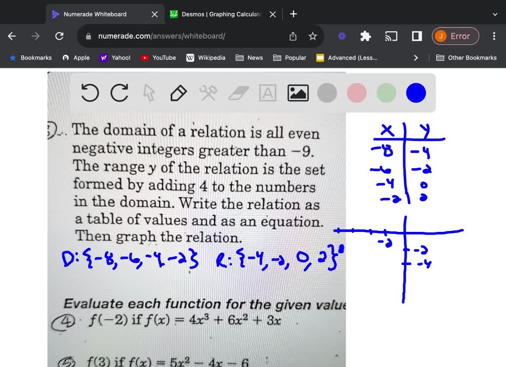Expand the bookmarks bar overflow chevron
The width and height of the screenshot is (506, 367).
coord(416,57)
